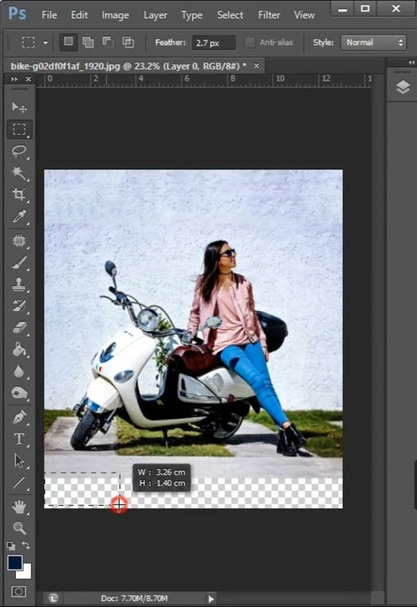Toggle Quick Mask mode

click(19, 591)
